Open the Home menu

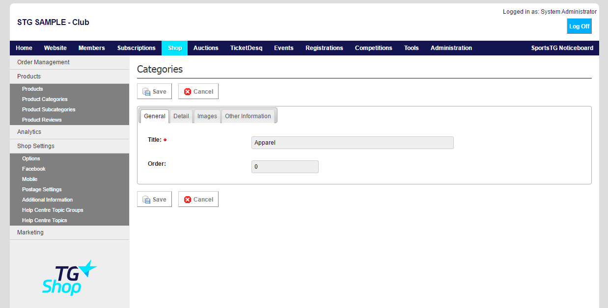click(24, 48)
